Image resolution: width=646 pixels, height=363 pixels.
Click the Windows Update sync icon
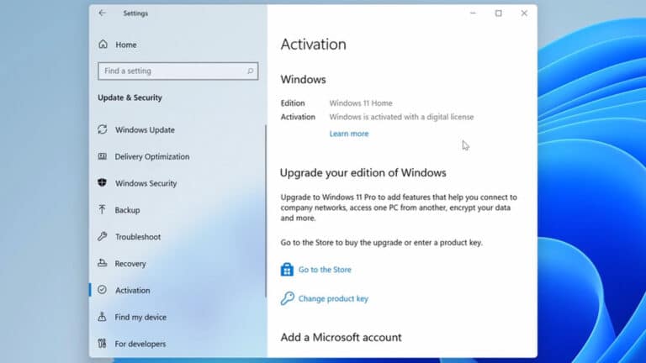103,129
